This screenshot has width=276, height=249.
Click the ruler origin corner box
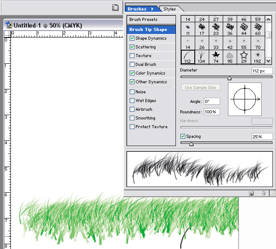[x=7, y=34]
